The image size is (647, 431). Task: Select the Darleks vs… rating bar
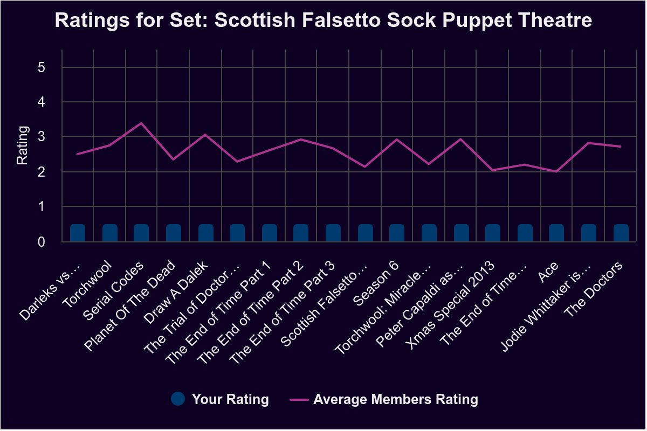(x=78, y=233)
